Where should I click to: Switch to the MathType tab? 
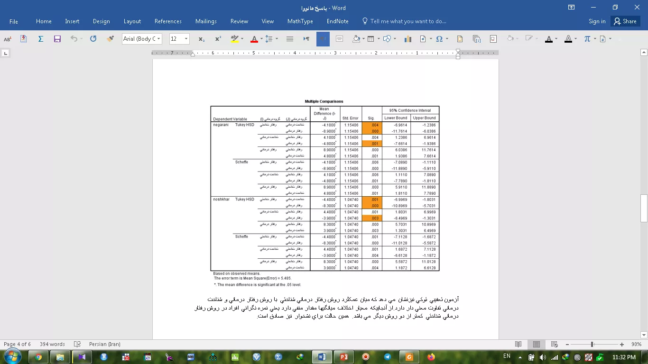[x=300, y=21]
